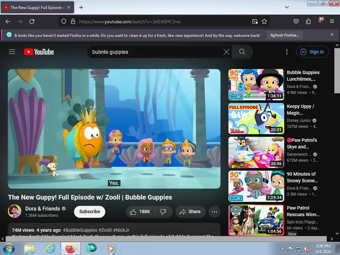Viewport: 340px width, 255px height.
Task: Dislike this video
Action: click(163, 212)
